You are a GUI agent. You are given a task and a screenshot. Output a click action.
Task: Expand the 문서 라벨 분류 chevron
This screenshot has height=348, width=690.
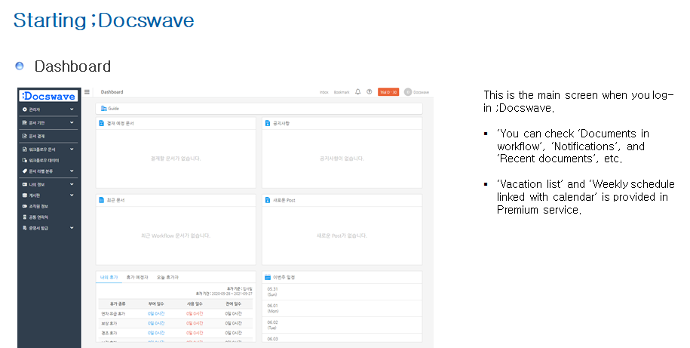click(72, 171)
